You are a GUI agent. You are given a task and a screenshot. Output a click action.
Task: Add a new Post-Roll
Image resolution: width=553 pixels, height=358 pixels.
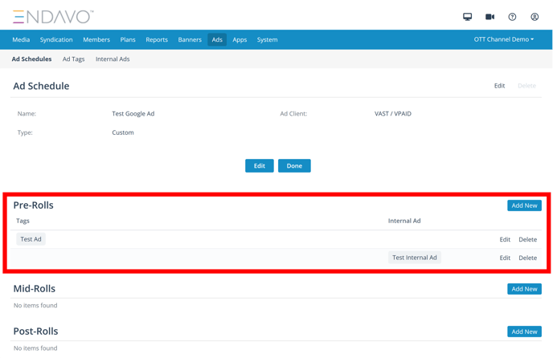point(524,332)
